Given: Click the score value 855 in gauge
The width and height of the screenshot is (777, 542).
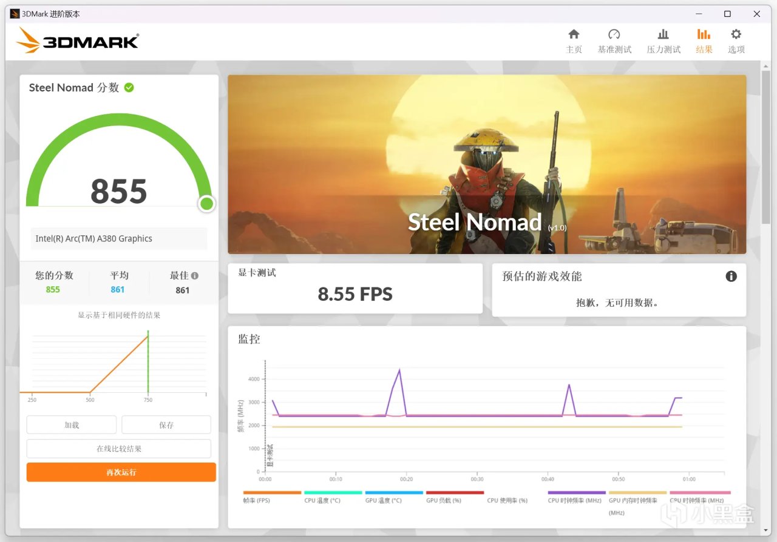Looking at the screenshot, I should tap(119, 192).
